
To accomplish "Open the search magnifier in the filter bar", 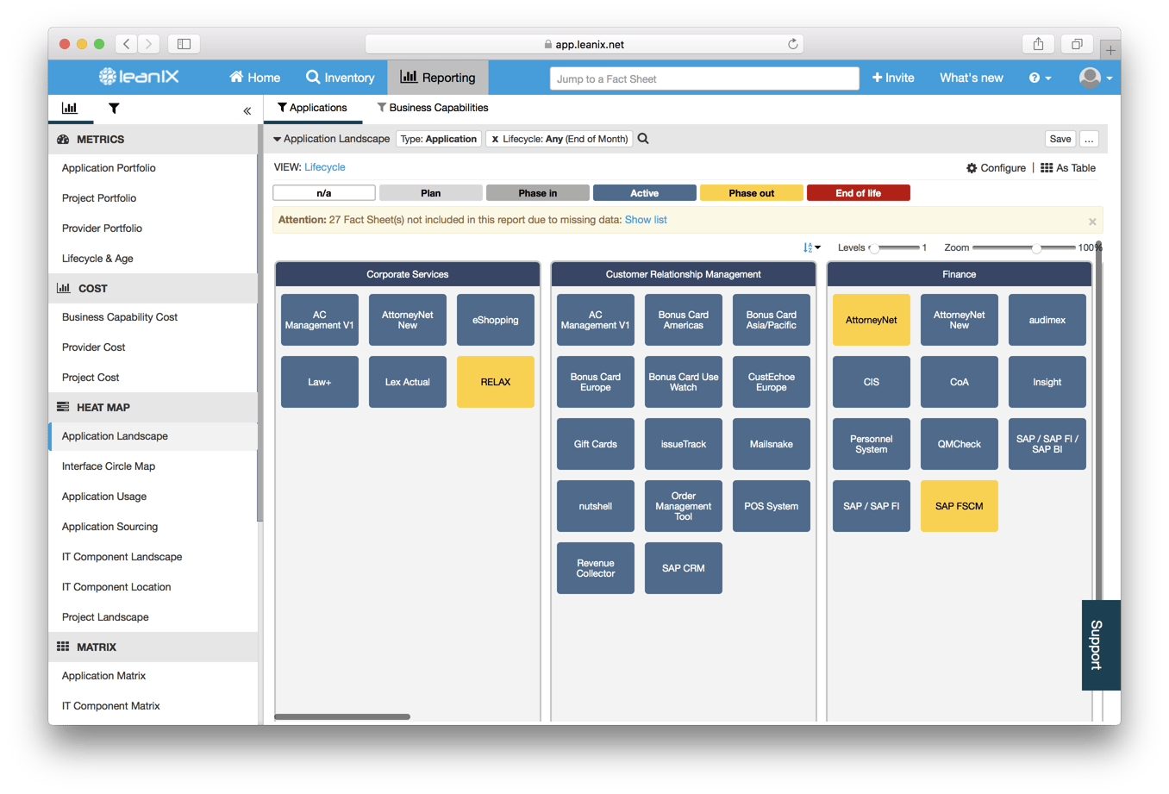I will tap(642, 138).
